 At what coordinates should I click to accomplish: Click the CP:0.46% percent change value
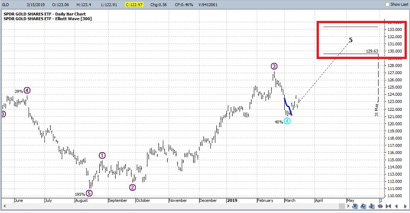pos(183,5)
